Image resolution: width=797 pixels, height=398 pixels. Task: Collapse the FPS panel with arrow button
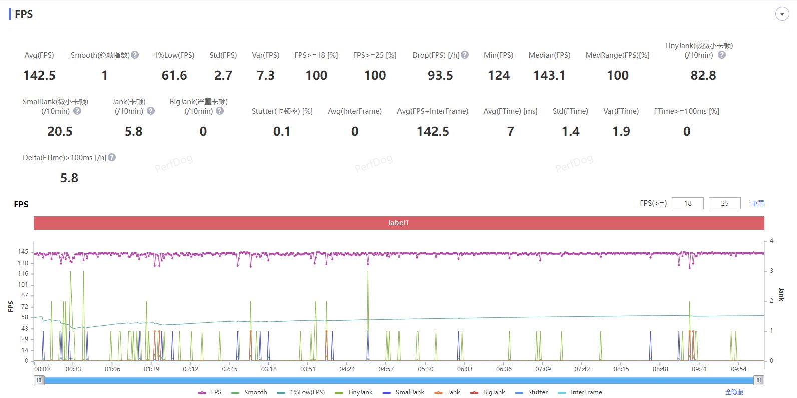[x=782, y=14]
